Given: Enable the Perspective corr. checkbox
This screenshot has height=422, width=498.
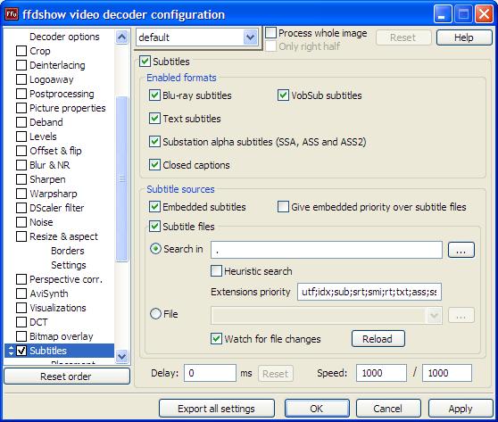Looking at the screenshot, I should [21, 279].
